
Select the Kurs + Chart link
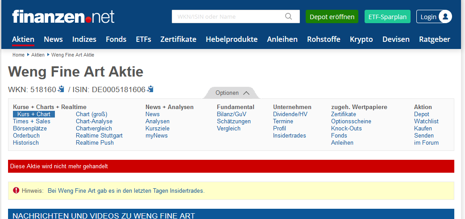tap(34, 114)
